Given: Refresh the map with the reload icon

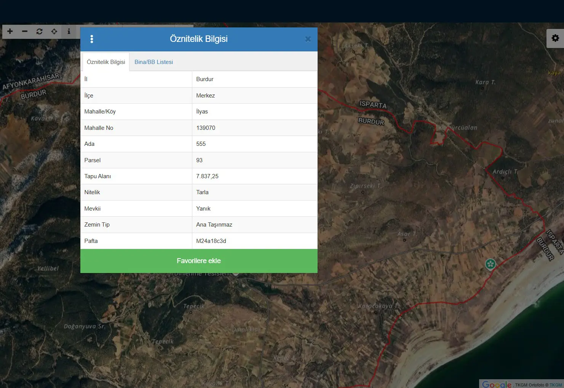Looking at the screenshot, I should point(39,31).
